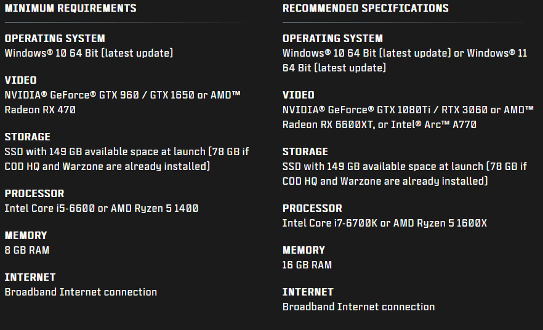Select the minimum Operating System label

tap(55, 38)
